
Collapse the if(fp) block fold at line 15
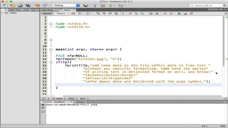click(x=51, y=62)
